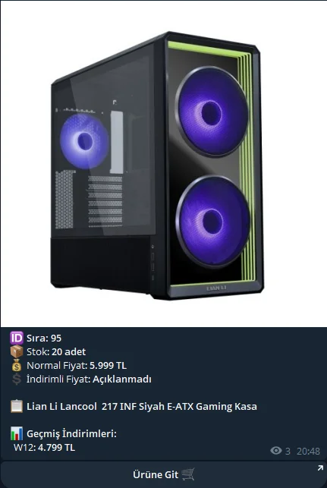The width and height of the screenshot is (327, 488).
Task: Open the Ürüne Git button
Action: (163, 474)
